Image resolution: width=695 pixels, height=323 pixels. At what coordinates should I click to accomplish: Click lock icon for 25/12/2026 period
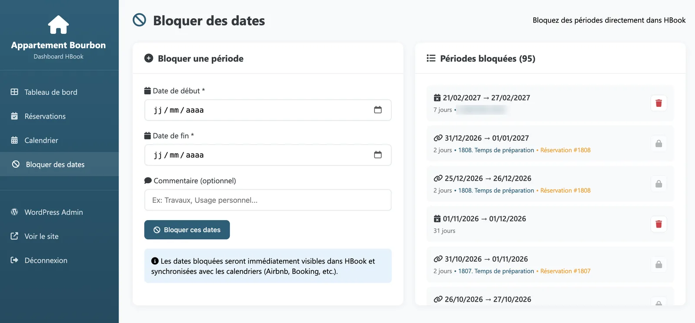[659, 184]
